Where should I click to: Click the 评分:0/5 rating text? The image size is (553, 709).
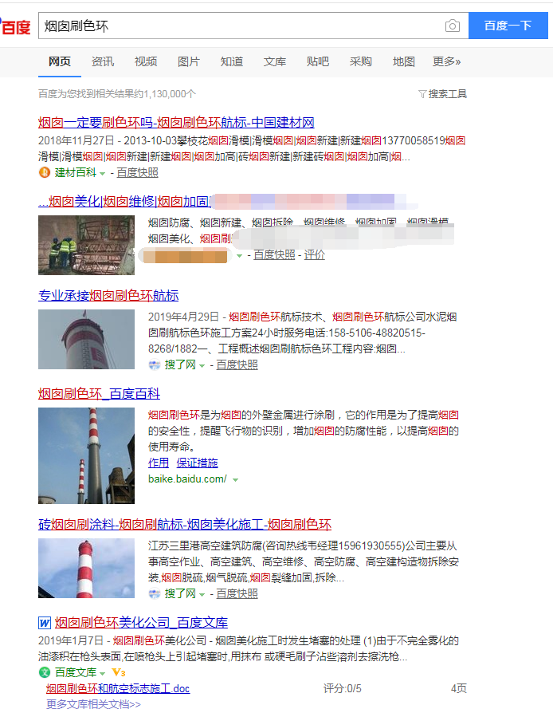tap(342, 688)
